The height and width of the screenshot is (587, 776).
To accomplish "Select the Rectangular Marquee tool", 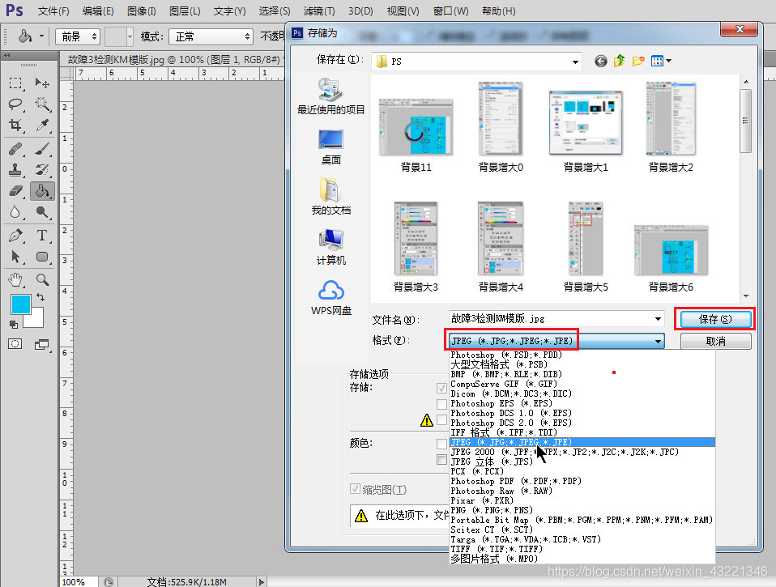I will click(16, 83).
